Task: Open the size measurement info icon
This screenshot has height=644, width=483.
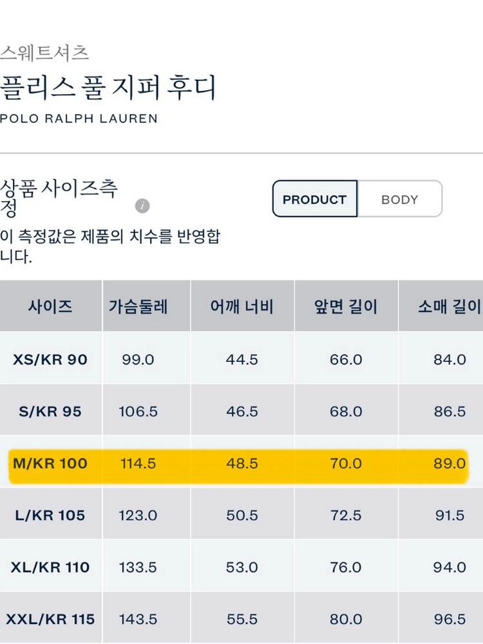Action: 142,205
